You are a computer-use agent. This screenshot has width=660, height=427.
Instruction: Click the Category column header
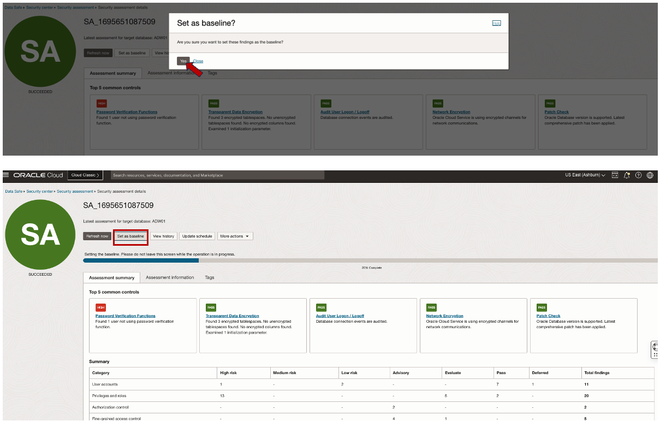[101, 373]
